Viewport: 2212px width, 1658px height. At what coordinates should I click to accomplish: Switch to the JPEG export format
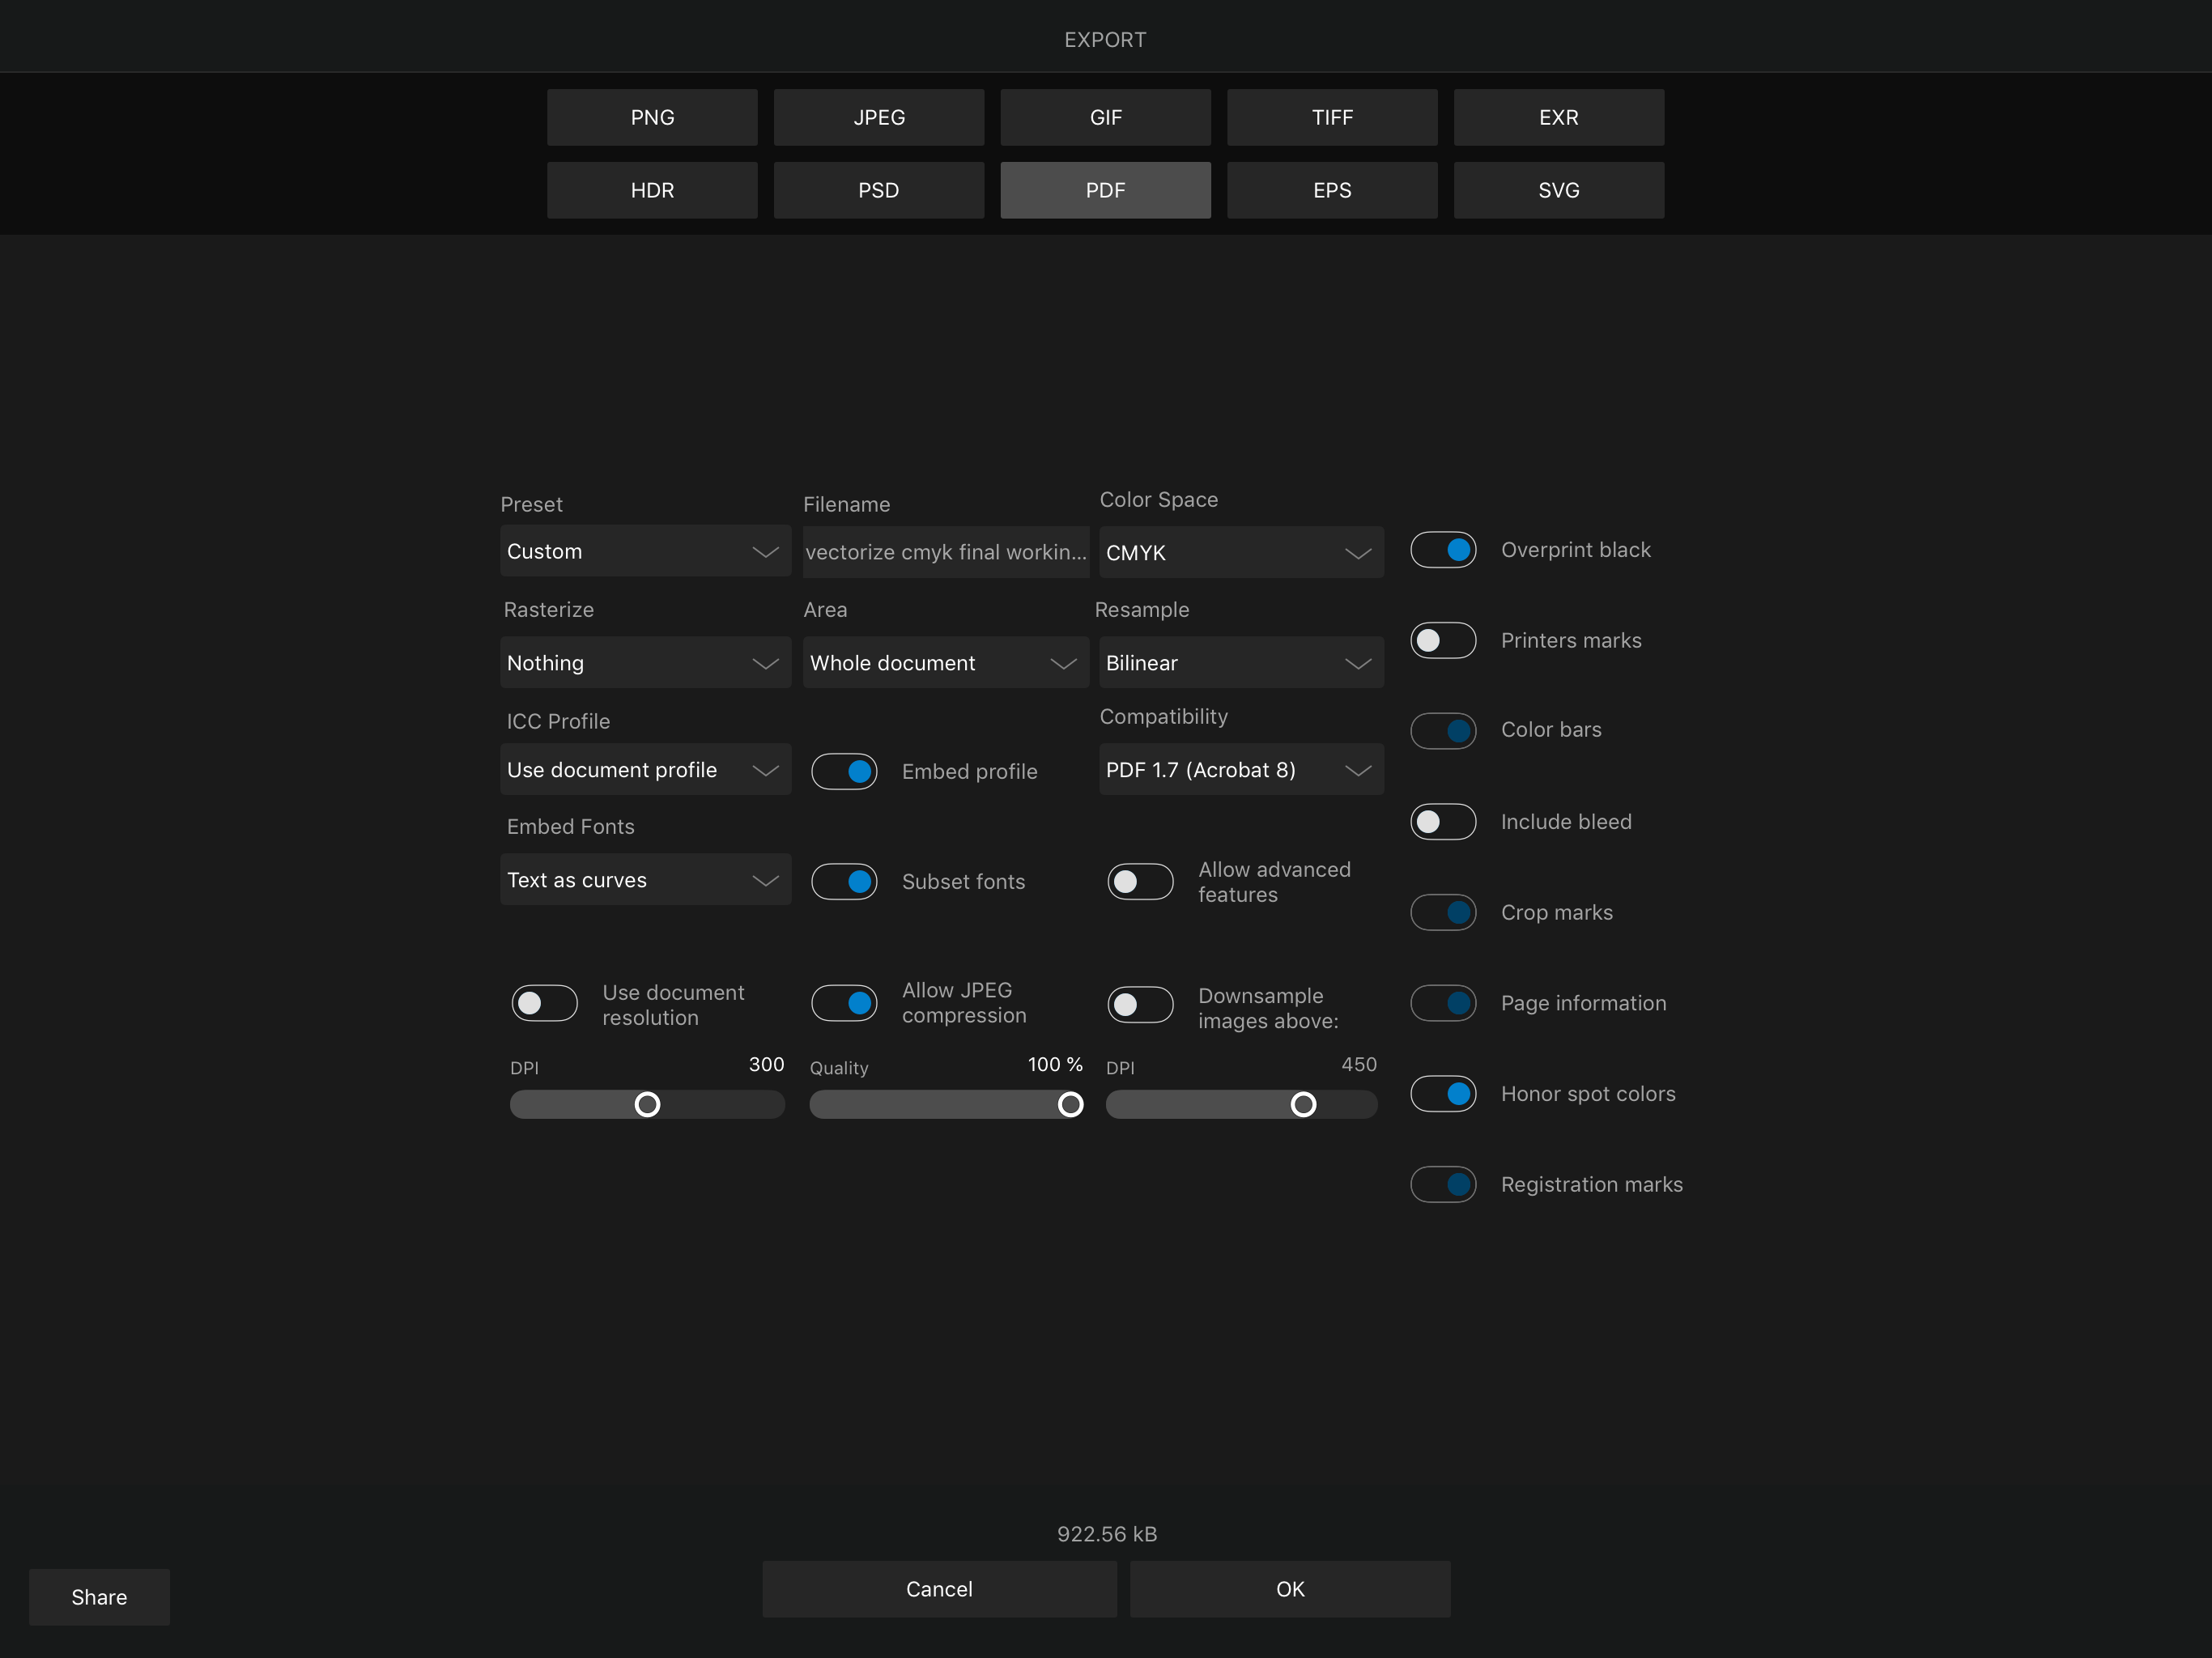click(x=878, y=117)
